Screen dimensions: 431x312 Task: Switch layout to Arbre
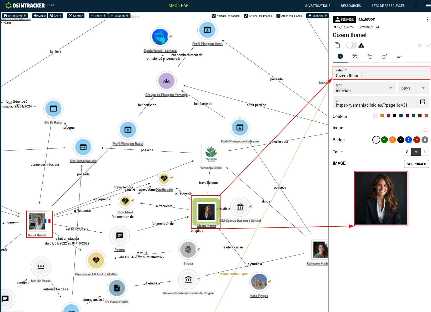[56, 16]
